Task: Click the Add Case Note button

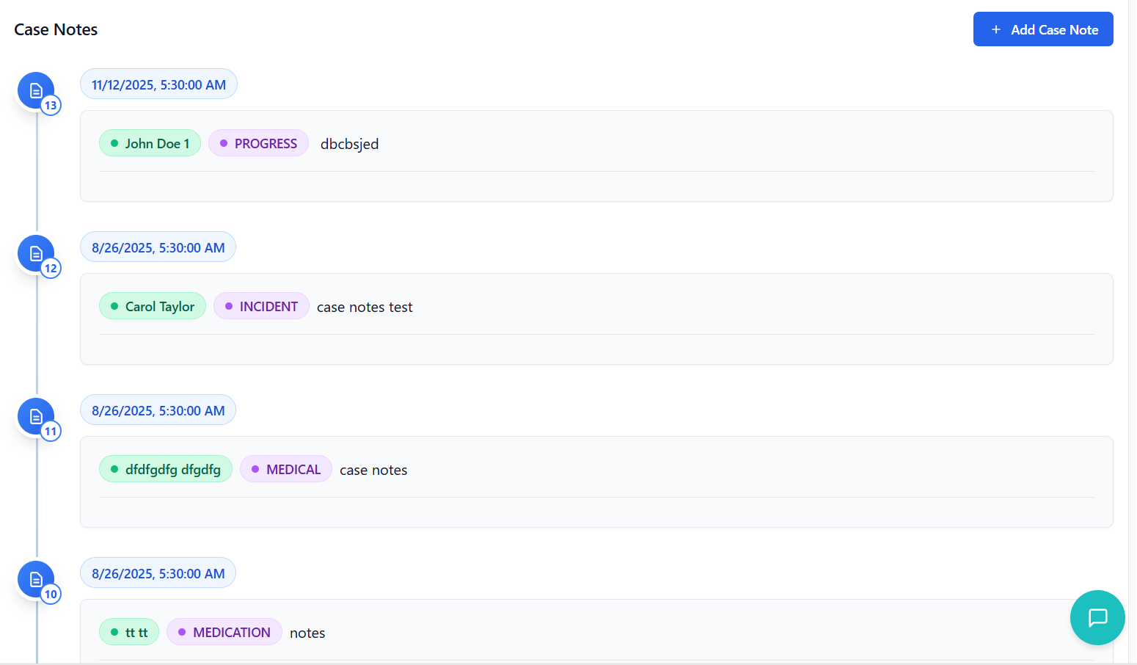Action: tap(1042, 29)
